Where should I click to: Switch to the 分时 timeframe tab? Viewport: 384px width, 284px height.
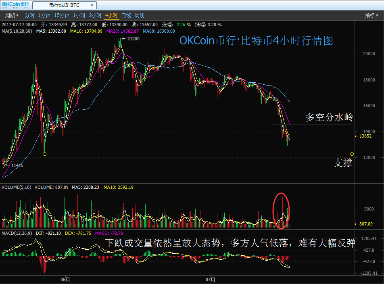tap(29, 15)
